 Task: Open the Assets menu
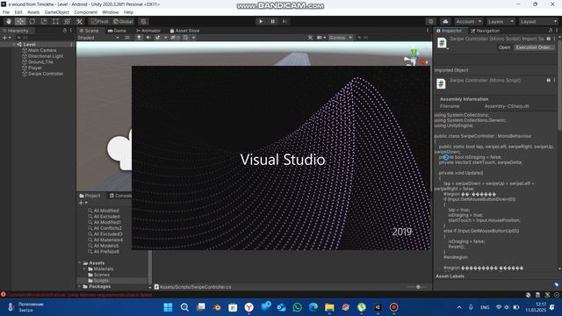pos(33,12)
